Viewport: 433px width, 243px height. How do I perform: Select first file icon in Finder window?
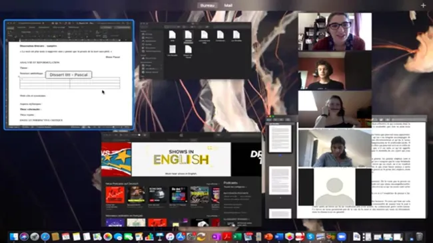pos(173,36)
